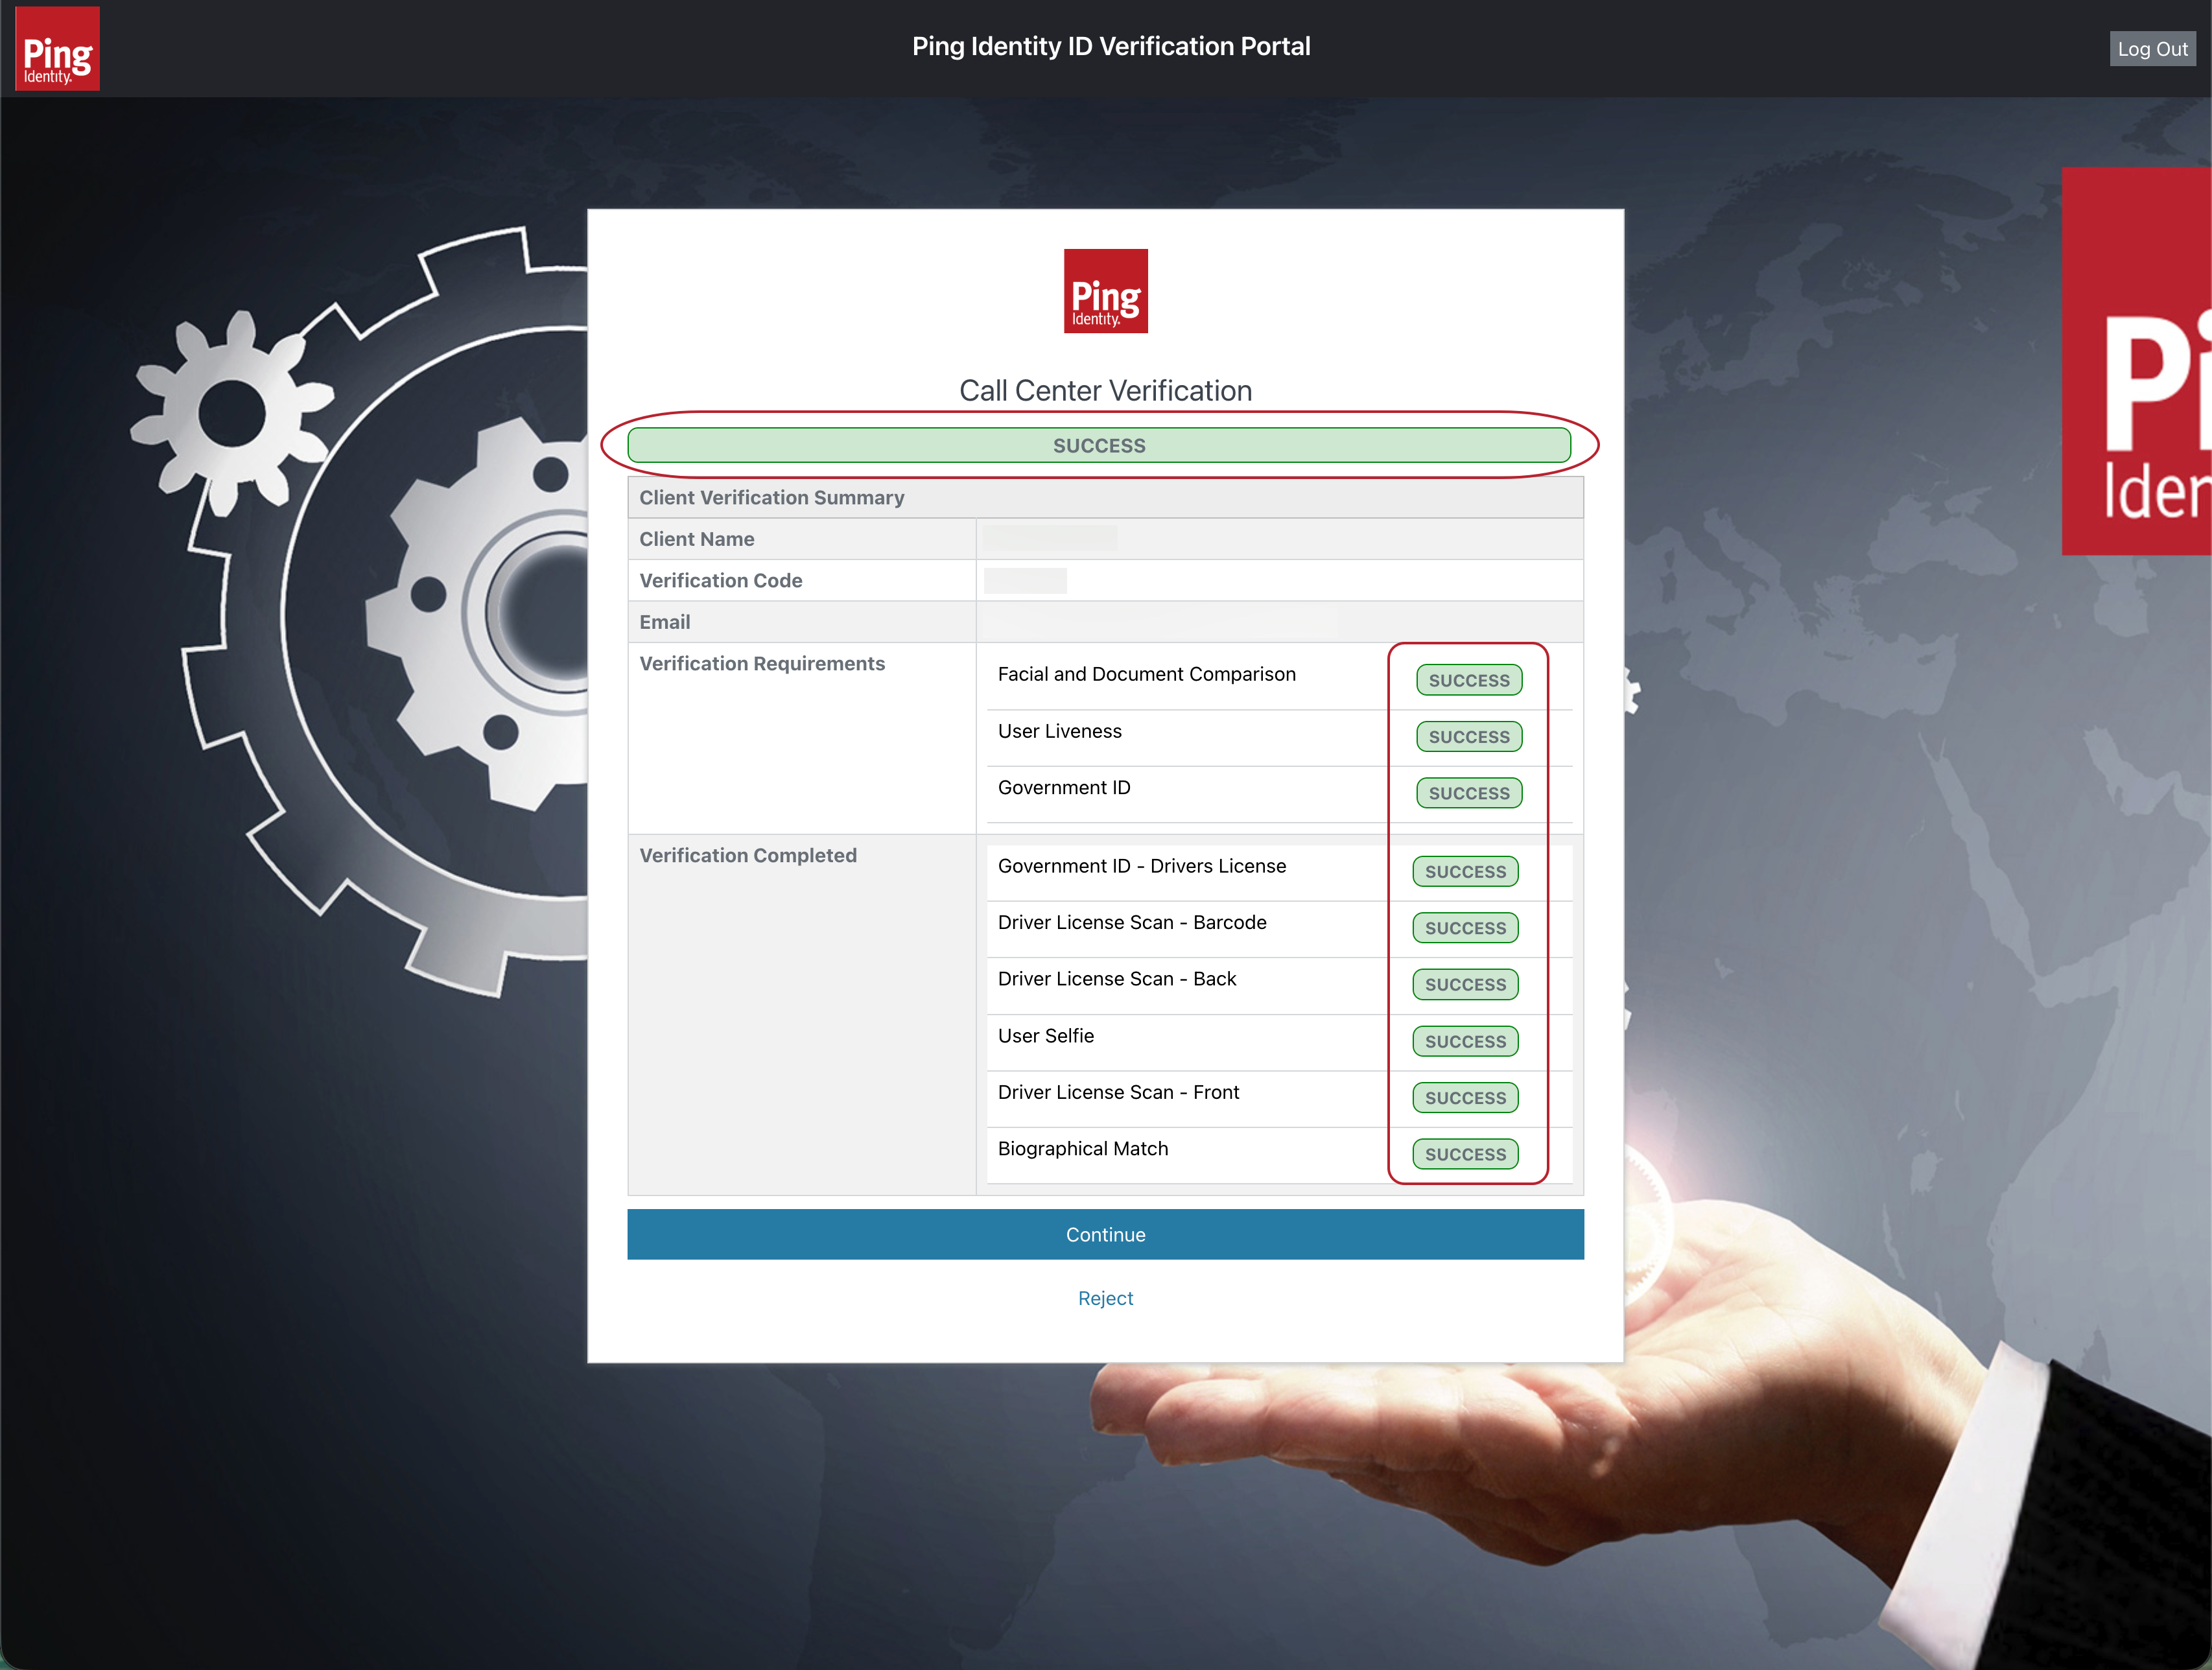Toggle the SUCCESS status on Driver License Scan - Back
This screenshot has height=1670, width=2212.
click(1465, 984)
